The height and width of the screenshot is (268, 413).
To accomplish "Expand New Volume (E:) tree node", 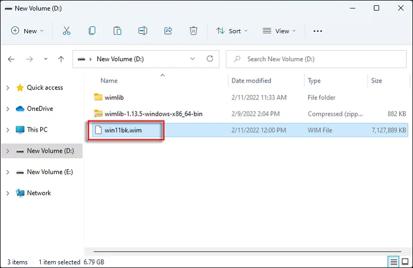I will coord(7,172).
